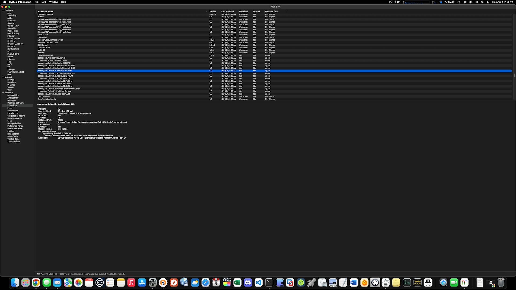Open Microsoft Excel from the Dock
Viewport: 516px width, 290px height.
point(237,282)
